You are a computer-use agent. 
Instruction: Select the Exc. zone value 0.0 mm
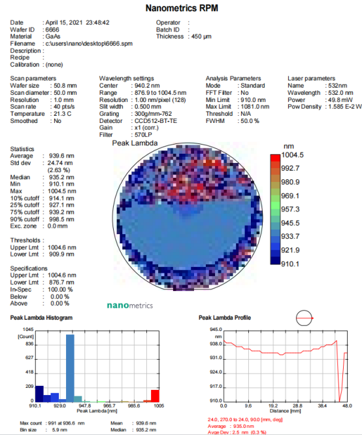pos(58,226)
